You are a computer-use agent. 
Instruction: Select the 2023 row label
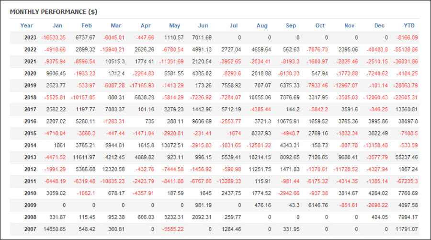tap(30, 38)
